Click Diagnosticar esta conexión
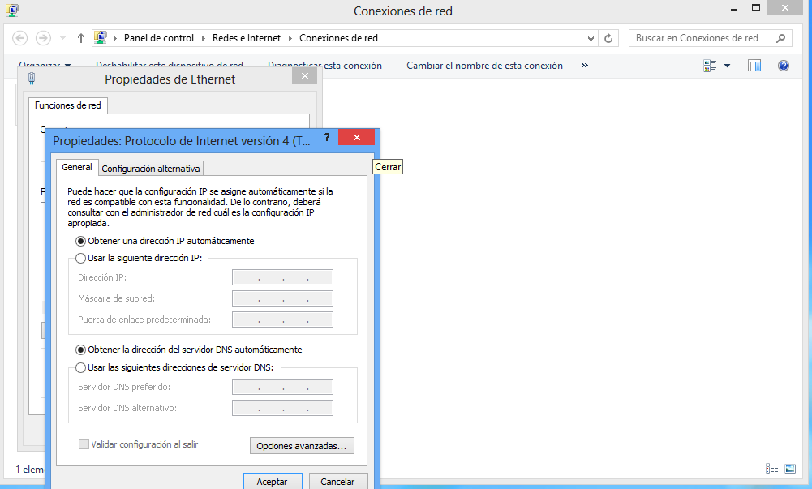 tap(324, 66)
